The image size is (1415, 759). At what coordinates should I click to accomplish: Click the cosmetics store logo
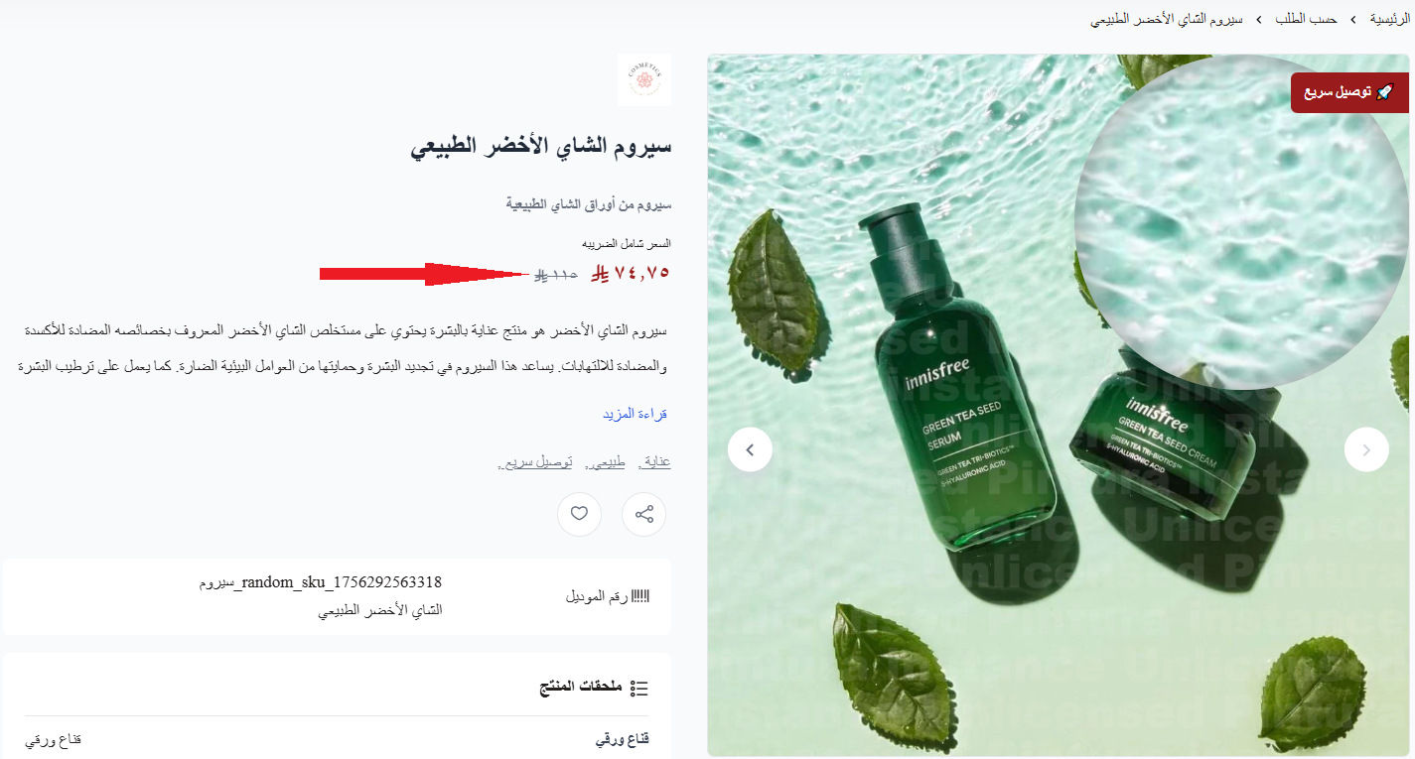tap(644, 79)
